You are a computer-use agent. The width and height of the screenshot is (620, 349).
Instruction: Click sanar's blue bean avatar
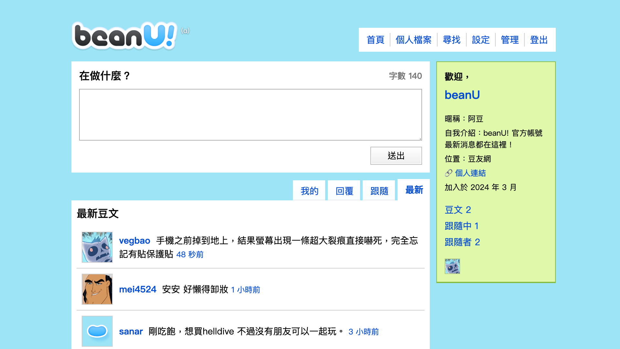[97, 331]
